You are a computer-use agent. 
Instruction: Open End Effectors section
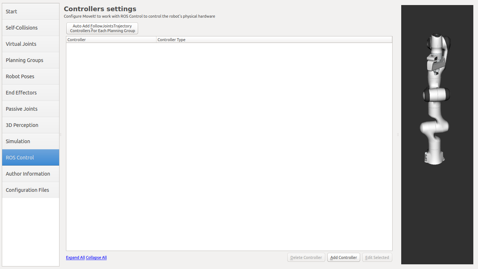pos(31,93)
